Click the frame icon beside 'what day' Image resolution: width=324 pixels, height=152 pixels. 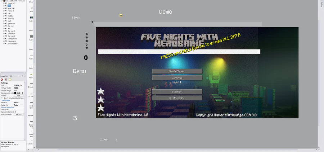pyautogui.click(x=6, y=9)
